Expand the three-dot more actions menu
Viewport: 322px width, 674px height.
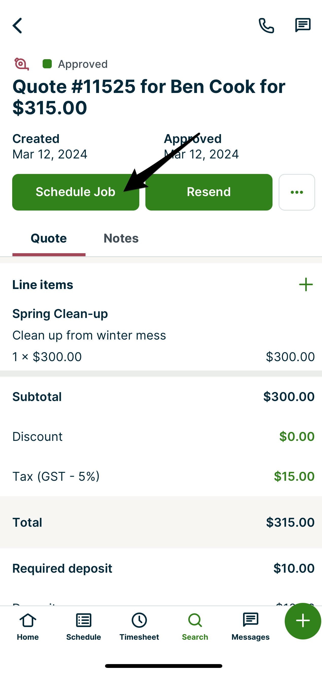coord(297,192)
